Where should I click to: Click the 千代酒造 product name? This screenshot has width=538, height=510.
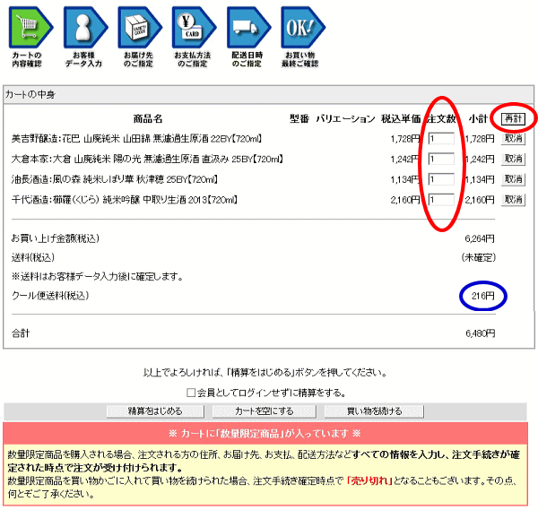[x=125, y=199]
